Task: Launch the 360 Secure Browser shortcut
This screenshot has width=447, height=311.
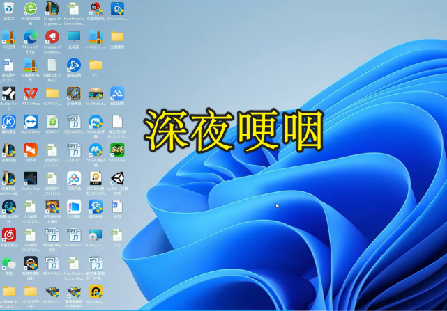Action: coord(31,9)
